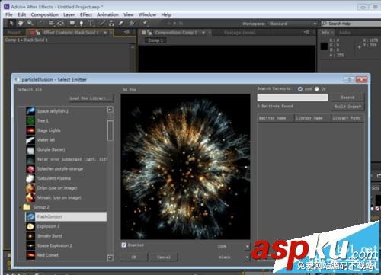
Task: Choose the Drips (use on image) emitter
Action: tap(66, 188)
